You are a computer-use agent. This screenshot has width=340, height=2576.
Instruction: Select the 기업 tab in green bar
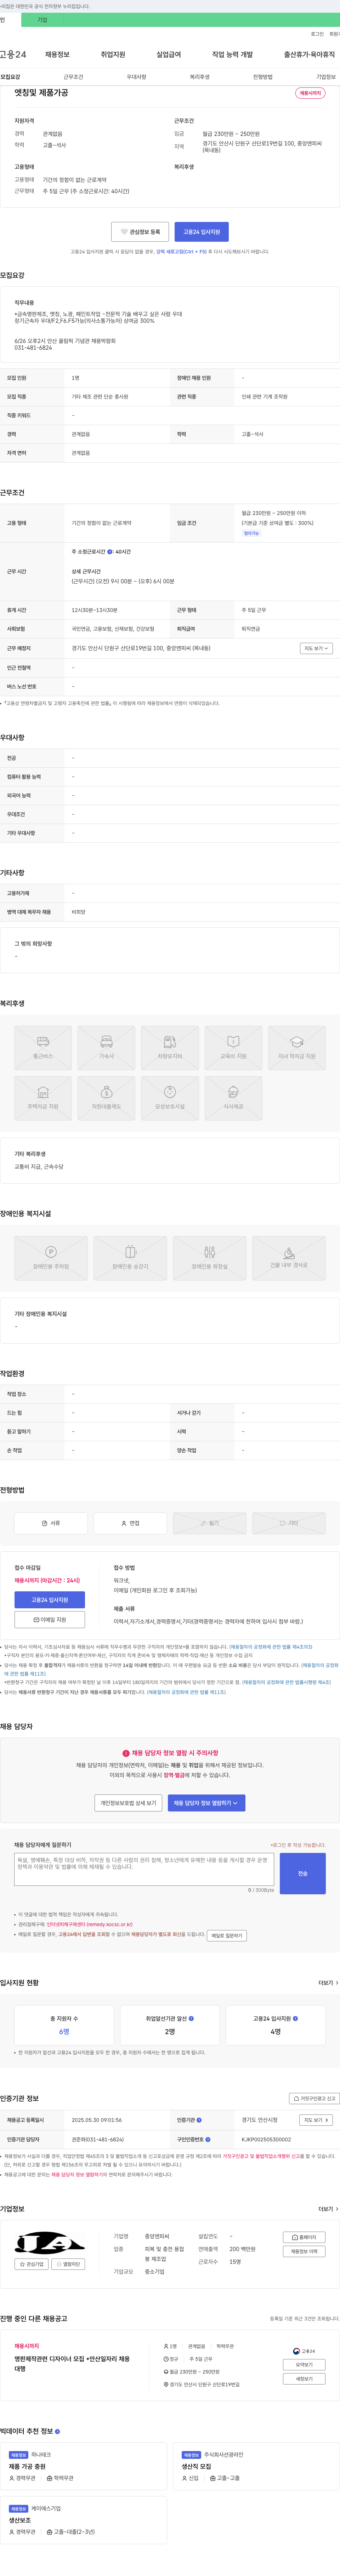pyautogui.click(x=42, y=20)
